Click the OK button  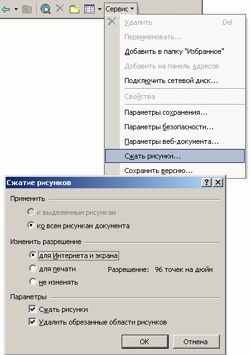(145, 342)
